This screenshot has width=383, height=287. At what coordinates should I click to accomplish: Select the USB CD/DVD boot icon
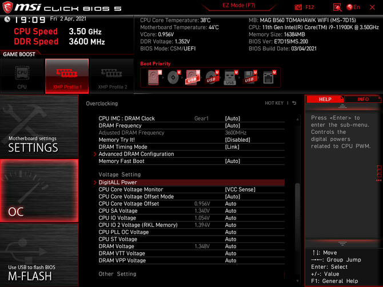(x=212, y=77)
